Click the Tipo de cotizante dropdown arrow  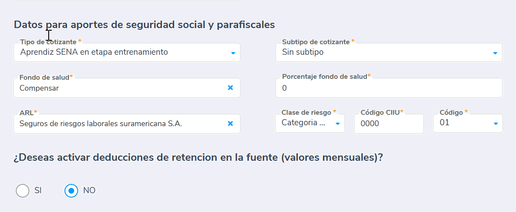click(233, 53)
